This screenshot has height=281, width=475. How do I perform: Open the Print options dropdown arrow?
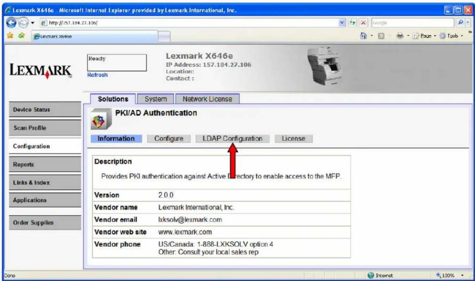pos(408,36)
